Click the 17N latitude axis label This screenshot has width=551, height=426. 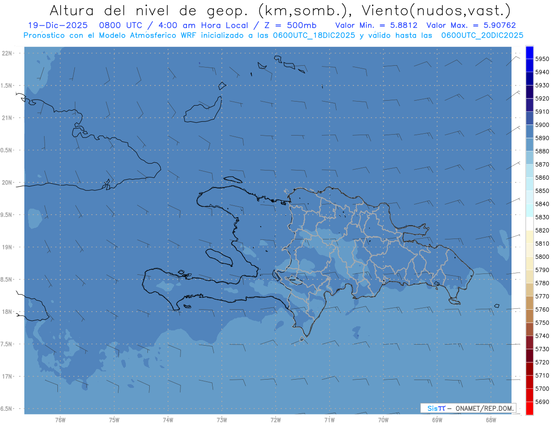[x=8, y=376]
